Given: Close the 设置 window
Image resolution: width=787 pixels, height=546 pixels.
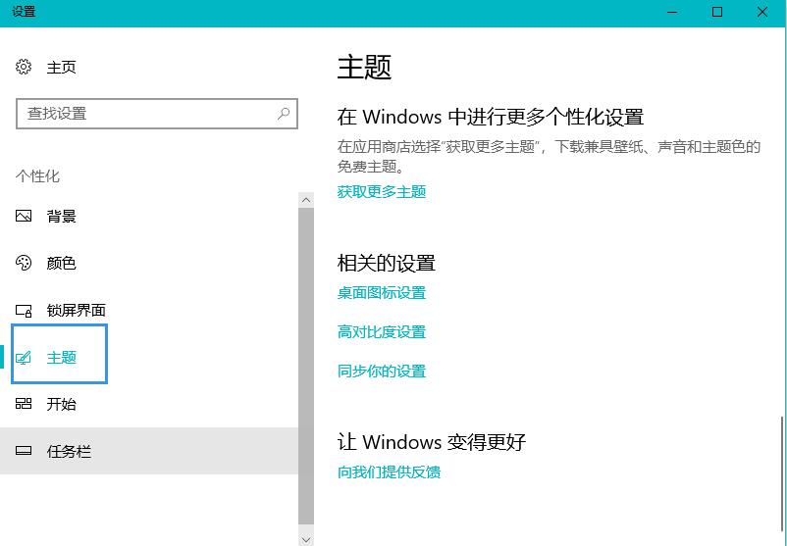Looking at the screenshot, I should 761,12.
